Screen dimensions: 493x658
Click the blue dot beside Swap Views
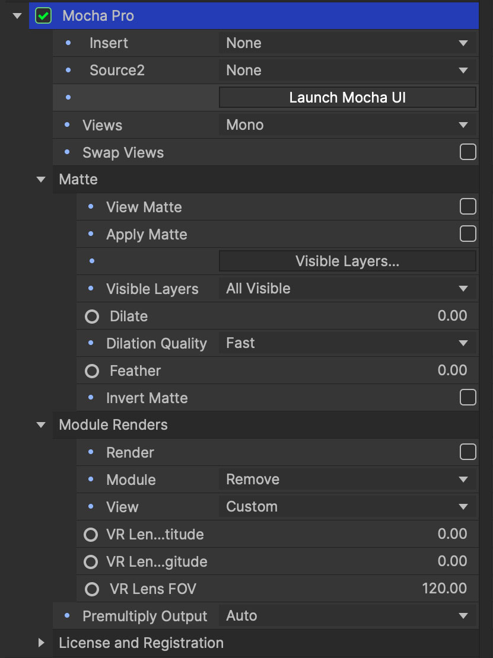click(x=67, y=152)
